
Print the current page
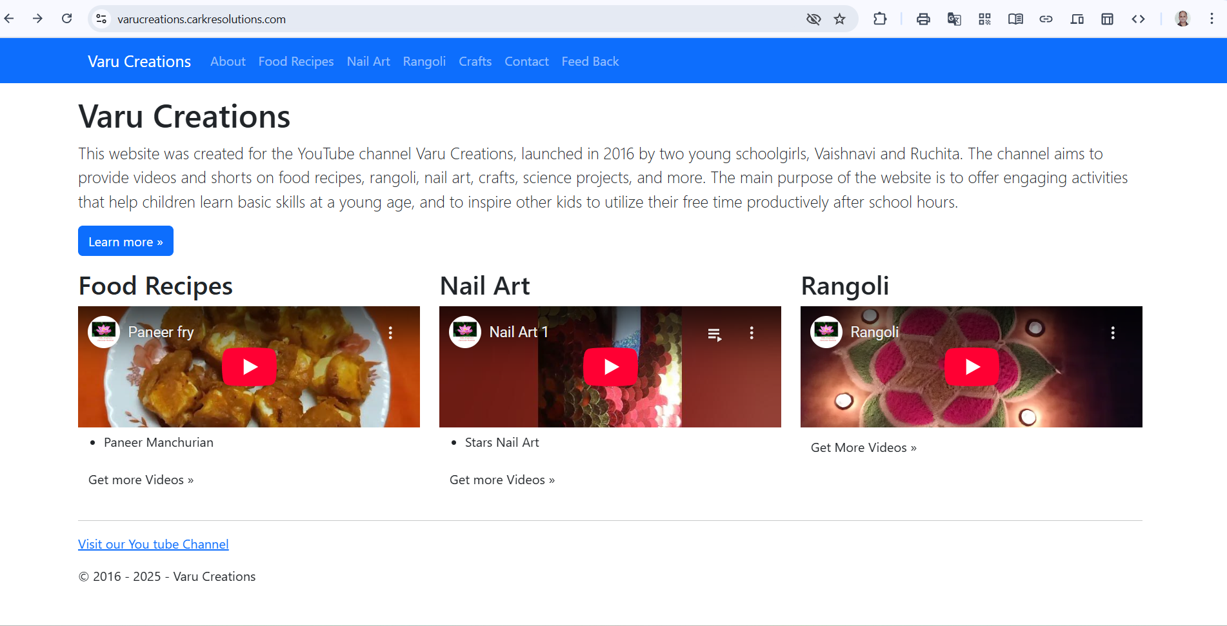point(923,19)
